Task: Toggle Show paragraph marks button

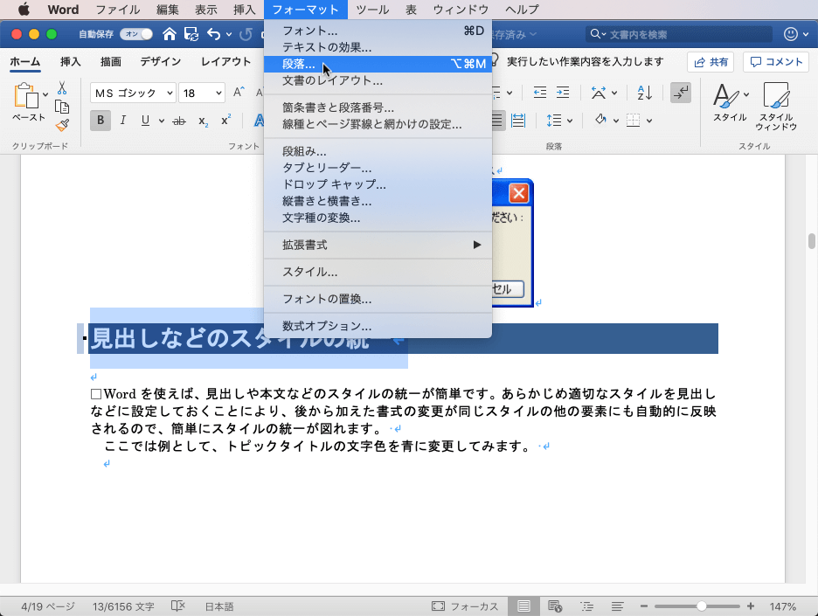Action: tap(681, 93)
